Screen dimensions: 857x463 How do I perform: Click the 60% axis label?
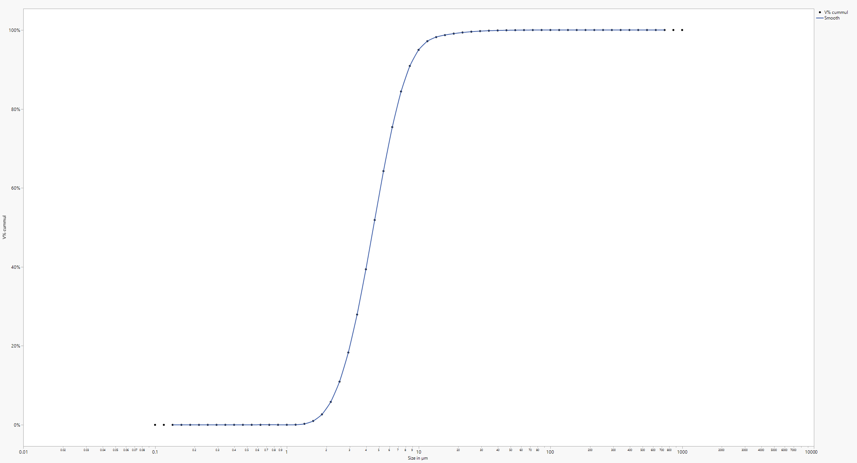click(x=16, y=189)
